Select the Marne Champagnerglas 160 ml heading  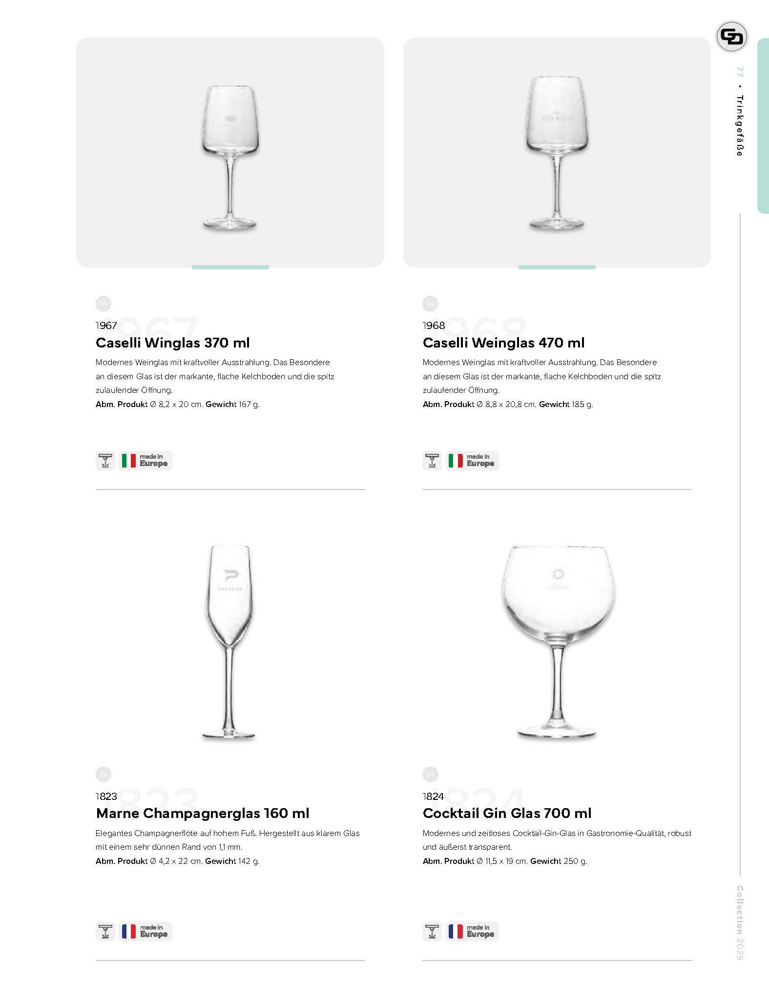point(203,814)
